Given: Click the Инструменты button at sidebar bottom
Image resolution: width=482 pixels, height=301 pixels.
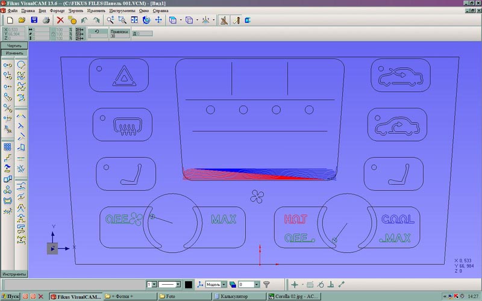Looking at the screenshot, I should (14, 274).
